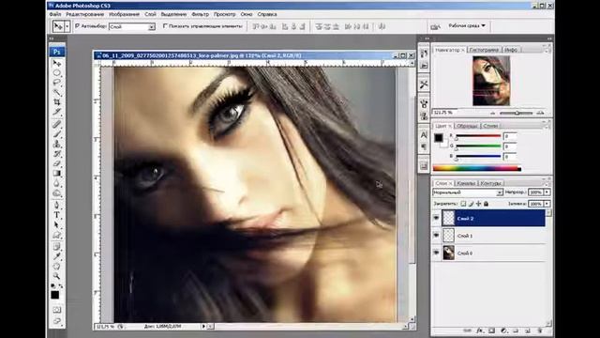Select the Hand tool
The image size is (600, 338).
click(x=56, y=266)
